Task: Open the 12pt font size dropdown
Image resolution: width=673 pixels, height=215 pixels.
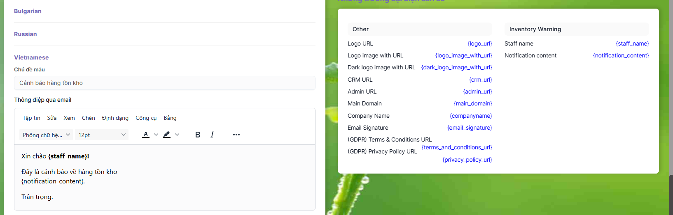Action: [x=102, y=135]
